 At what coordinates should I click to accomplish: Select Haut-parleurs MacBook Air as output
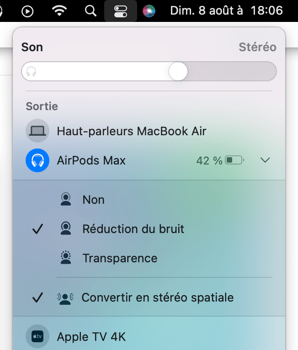[132, 132]
